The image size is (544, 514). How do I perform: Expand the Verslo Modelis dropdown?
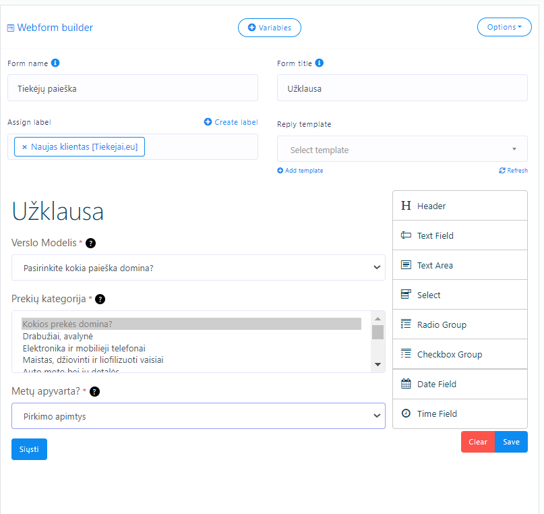(x=198, y=268)
